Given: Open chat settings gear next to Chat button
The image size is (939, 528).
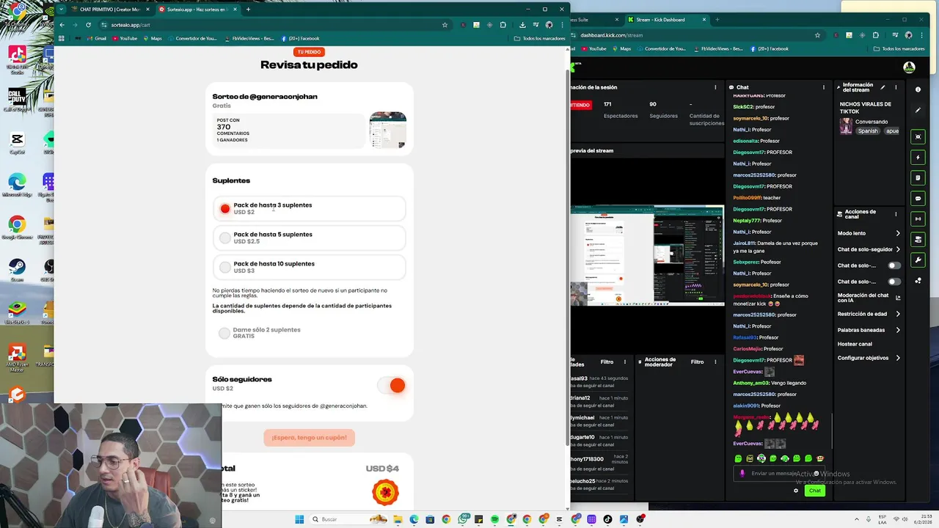Looking at the screenshot, I should coord(796,491).
